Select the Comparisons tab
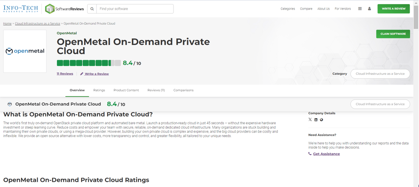 click(183, 90)
